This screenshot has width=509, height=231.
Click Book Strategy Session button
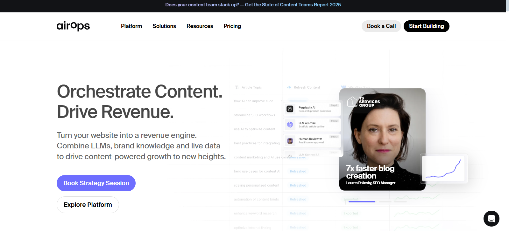(x=96, y=183)
